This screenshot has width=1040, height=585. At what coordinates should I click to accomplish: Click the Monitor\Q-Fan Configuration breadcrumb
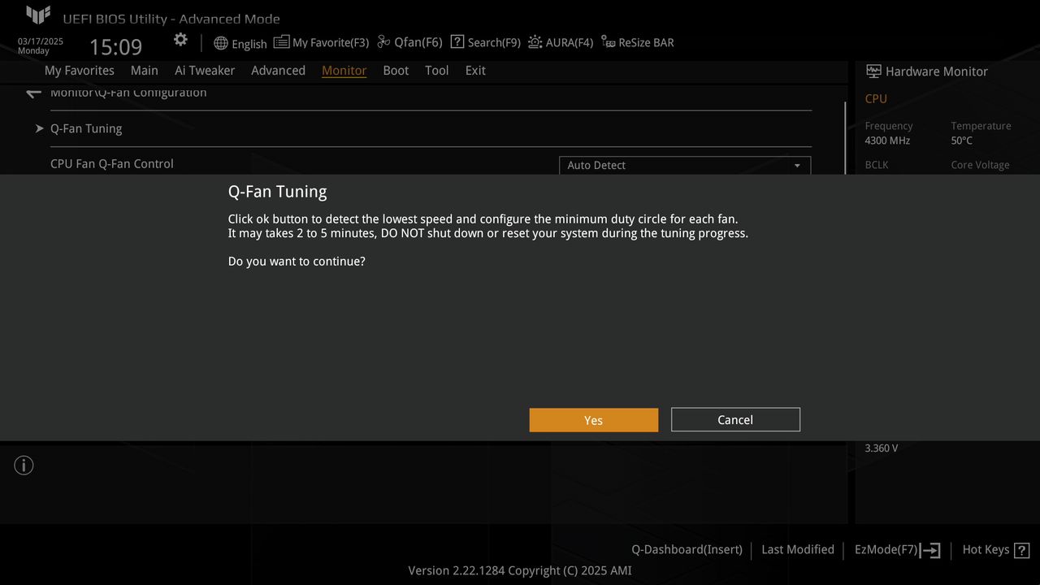click(x=128, y=93)
